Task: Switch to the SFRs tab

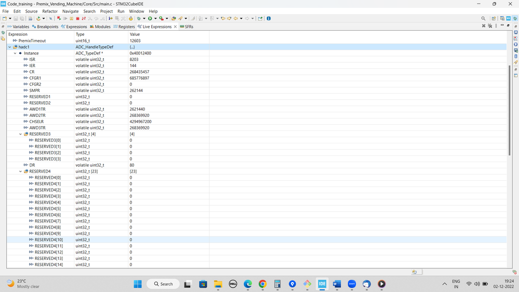Action: [x=187, y=26]
